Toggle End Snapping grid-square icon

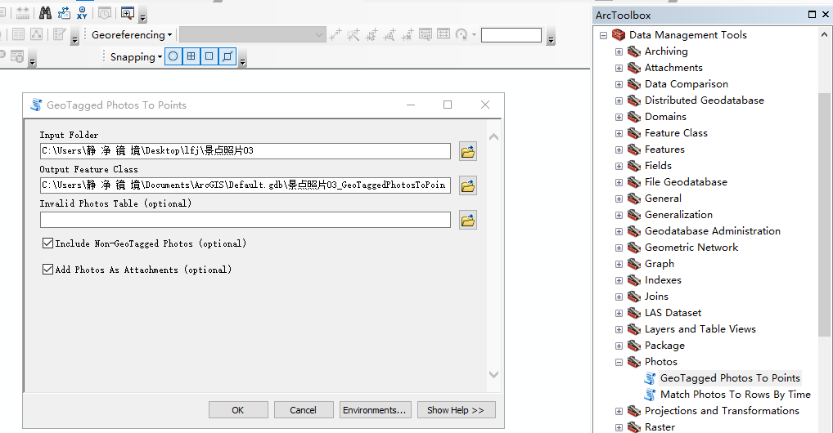click(191, 56)
